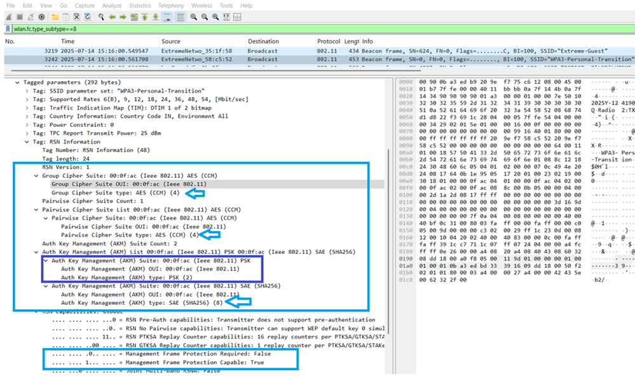The width and height of the screenshot is (635, 381).
Task: Jump to the last packet
Action: [x=156, y=17]
